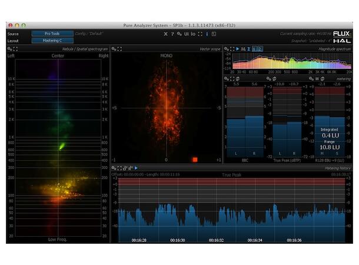Click the UI button in top toolbar
This screenshot has width=359, height=265.
[x=187, y=34]
